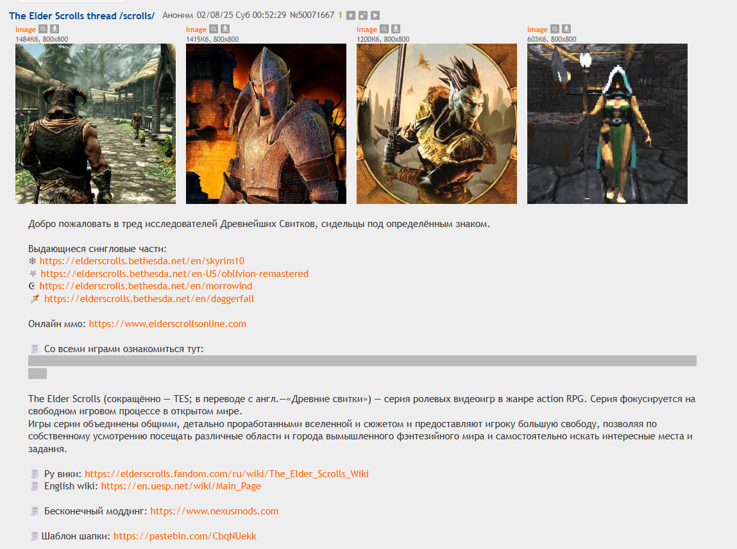The image size is (737, 549).
Task: Visit www.elderscrollsonline.com link
Action: tap(167, 323)
